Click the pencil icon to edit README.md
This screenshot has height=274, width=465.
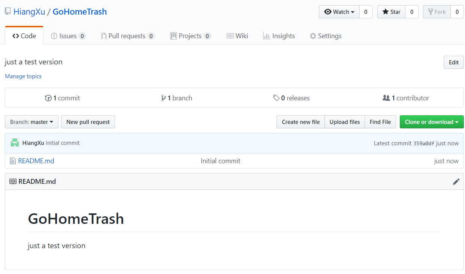coord(456,182)
